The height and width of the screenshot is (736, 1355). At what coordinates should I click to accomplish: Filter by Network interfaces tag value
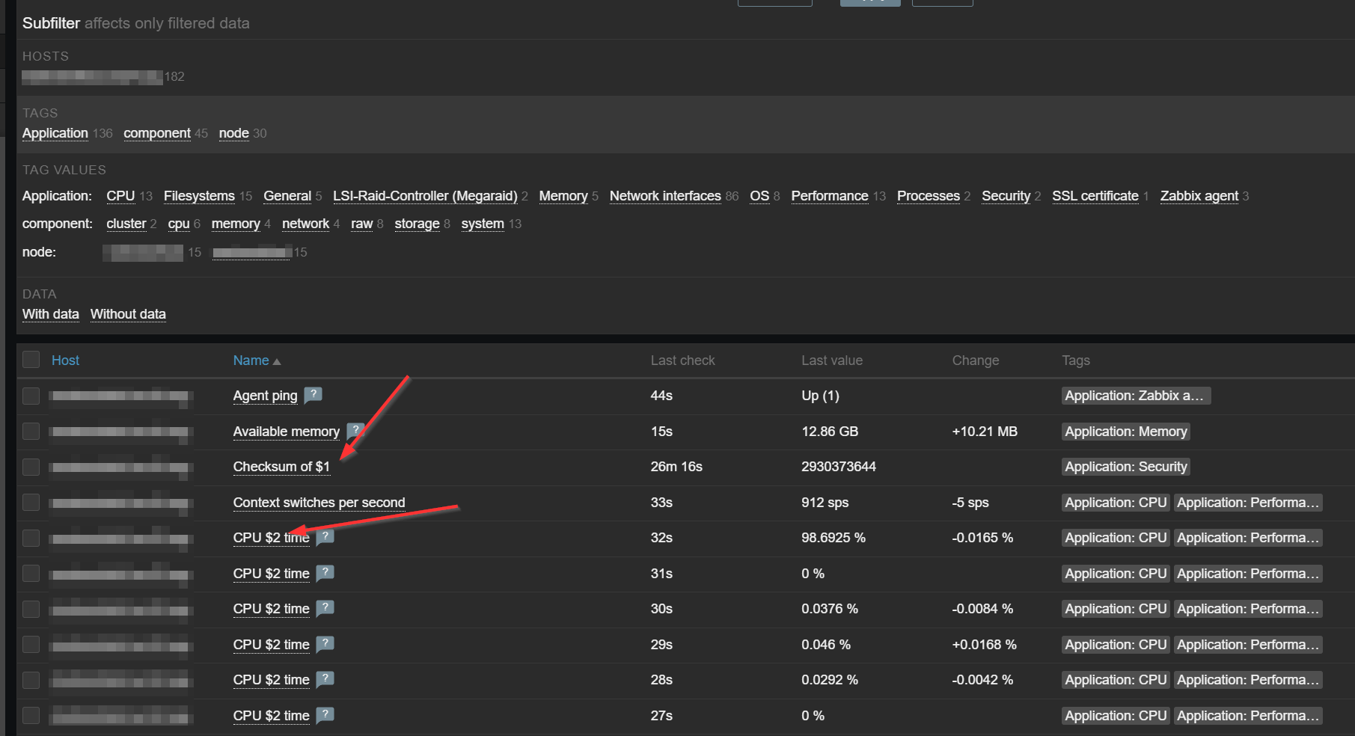point(664,196)
